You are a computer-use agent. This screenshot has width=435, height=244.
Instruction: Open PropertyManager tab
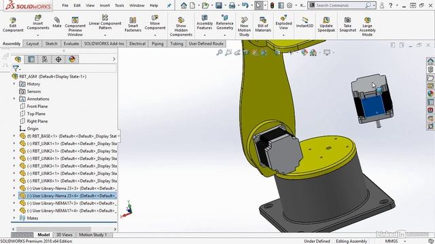[x=31, y=59]
